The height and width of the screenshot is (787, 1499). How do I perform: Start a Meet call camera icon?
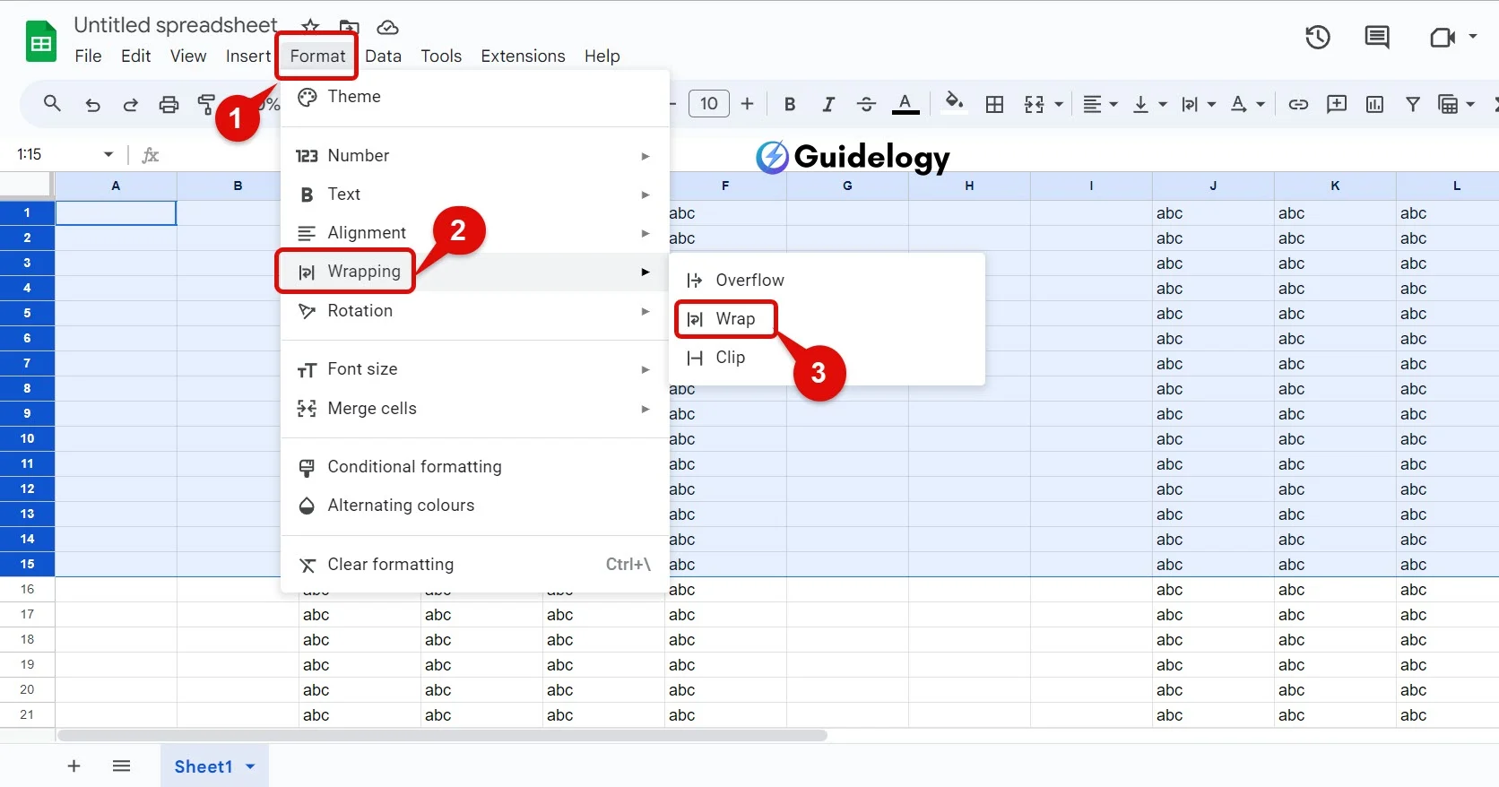click(1443, 38)
